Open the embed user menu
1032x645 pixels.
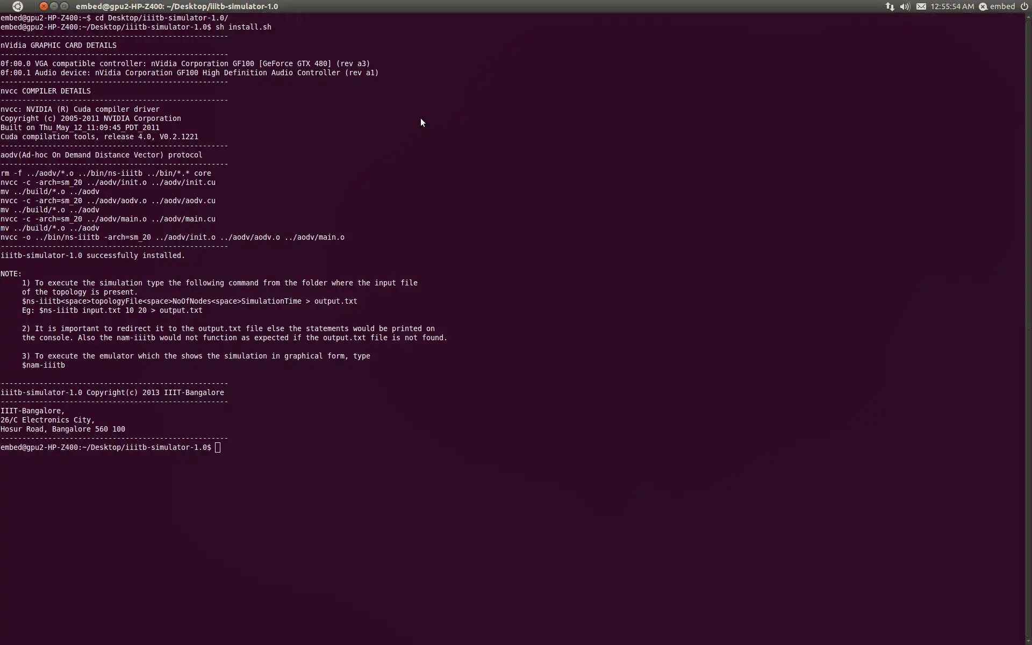[x=1002, y=6]
